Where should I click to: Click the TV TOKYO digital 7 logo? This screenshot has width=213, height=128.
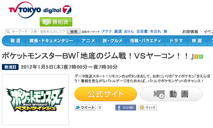pos(40,10)
